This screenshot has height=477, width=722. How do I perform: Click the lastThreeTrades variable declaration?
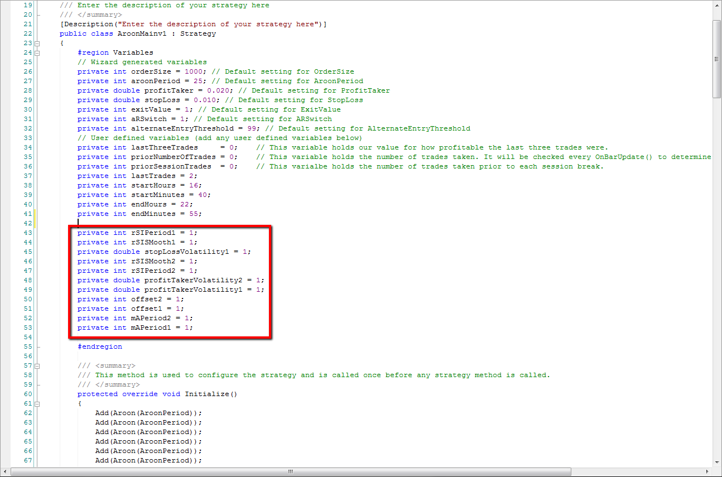157,147
